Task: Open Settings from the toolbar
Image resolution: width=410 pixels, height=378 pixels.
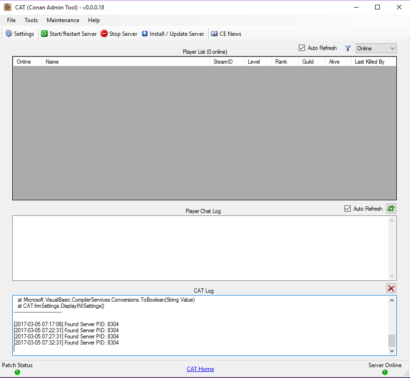Action: [x=20, y=34]
